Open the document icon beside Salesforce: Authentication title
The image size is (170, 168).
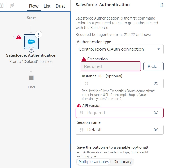161,5
